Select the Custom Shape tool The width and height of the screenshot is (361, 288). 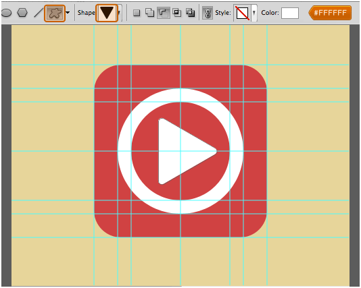point(55,13)
